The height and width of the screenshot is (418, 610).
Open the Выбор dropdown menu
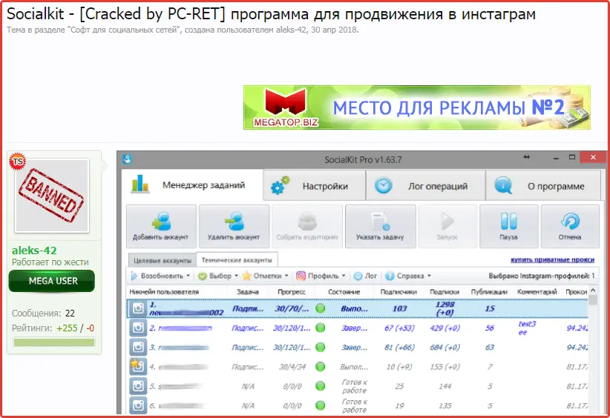pos(218,276)
